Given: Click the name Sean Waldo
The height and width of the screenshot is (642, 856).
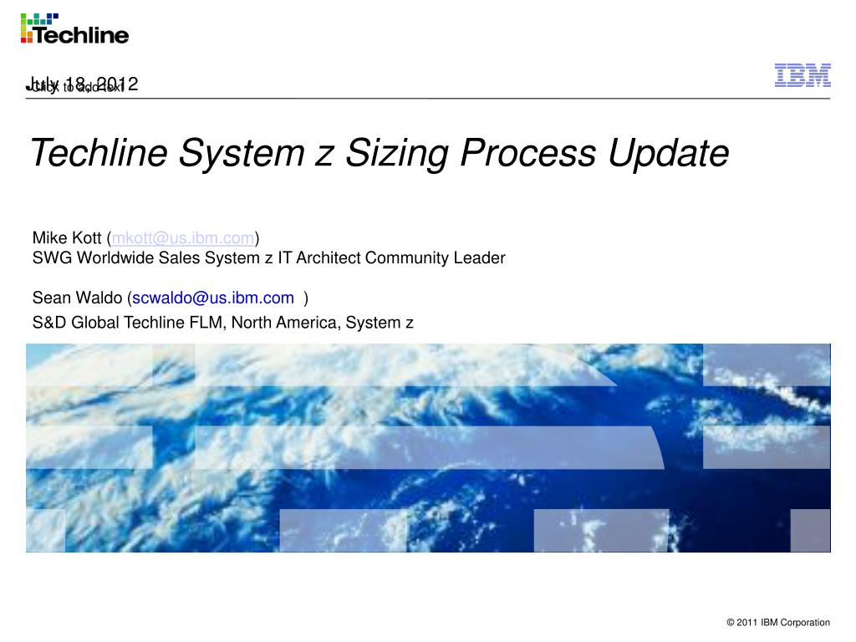Looking at the screenshot, I should pyautogui.click(x=77, y=298).
